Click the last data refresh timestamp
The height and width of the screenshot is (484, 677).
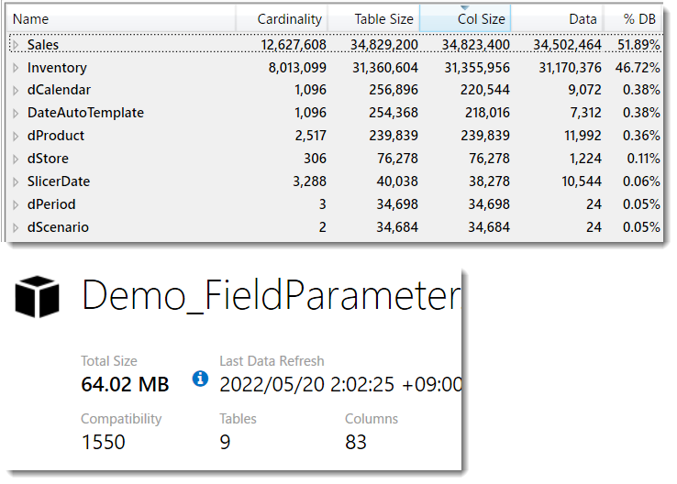[x=340, y=384]
